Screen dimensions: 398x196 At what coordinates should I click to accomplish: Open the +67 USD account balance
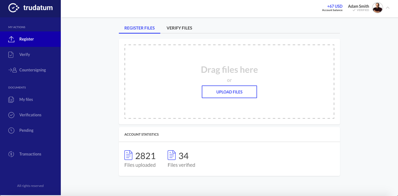(334, 6)
